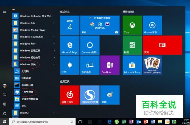Expand the Windows 管理工具 folder
The image size is (190, 125).
[34, 51]
